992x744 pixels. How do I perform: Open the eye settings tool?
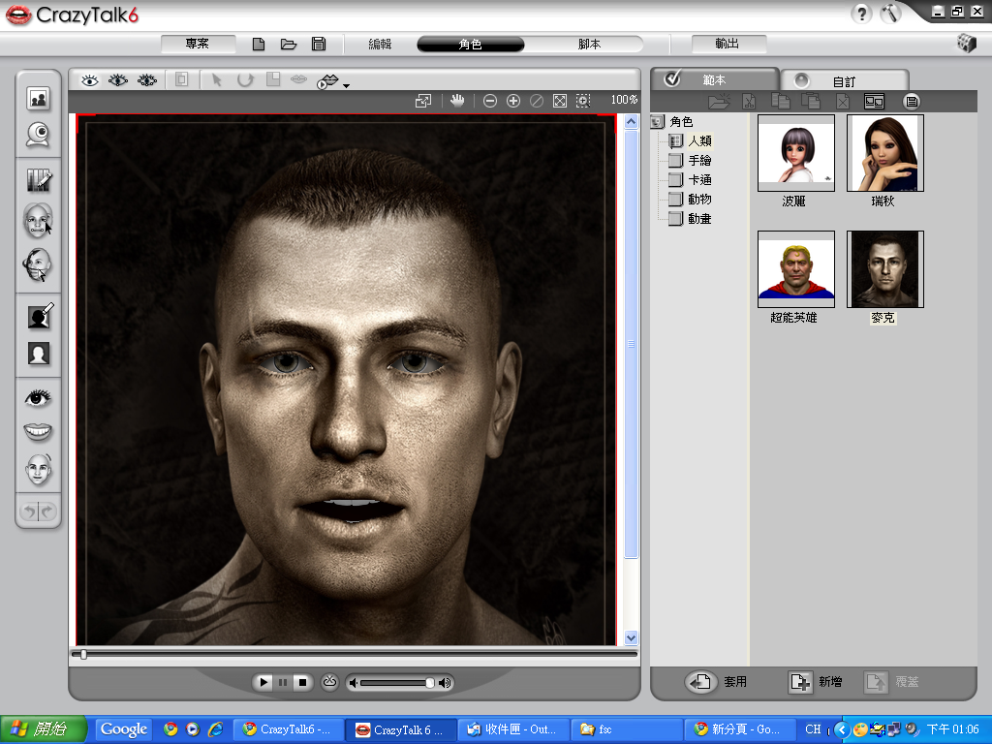point(39,397)
